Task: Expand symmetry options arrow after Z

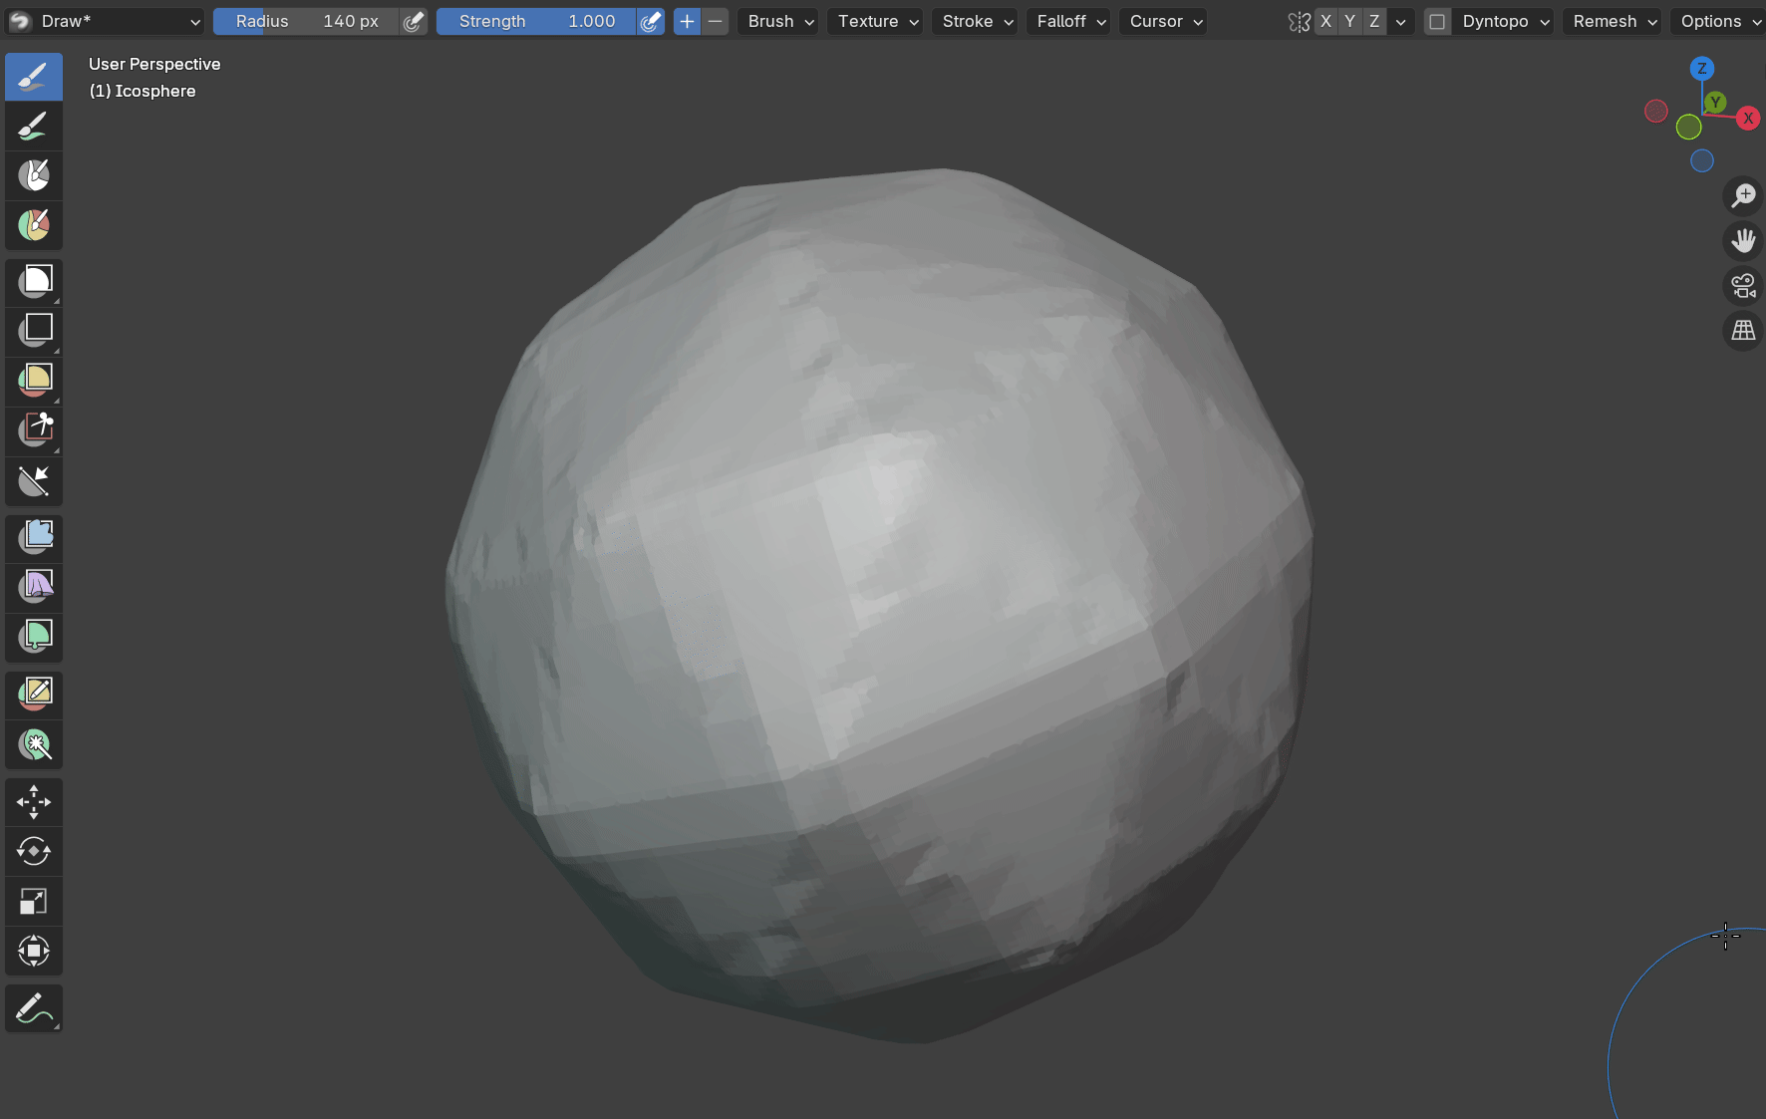Action: click(1400, 22)
